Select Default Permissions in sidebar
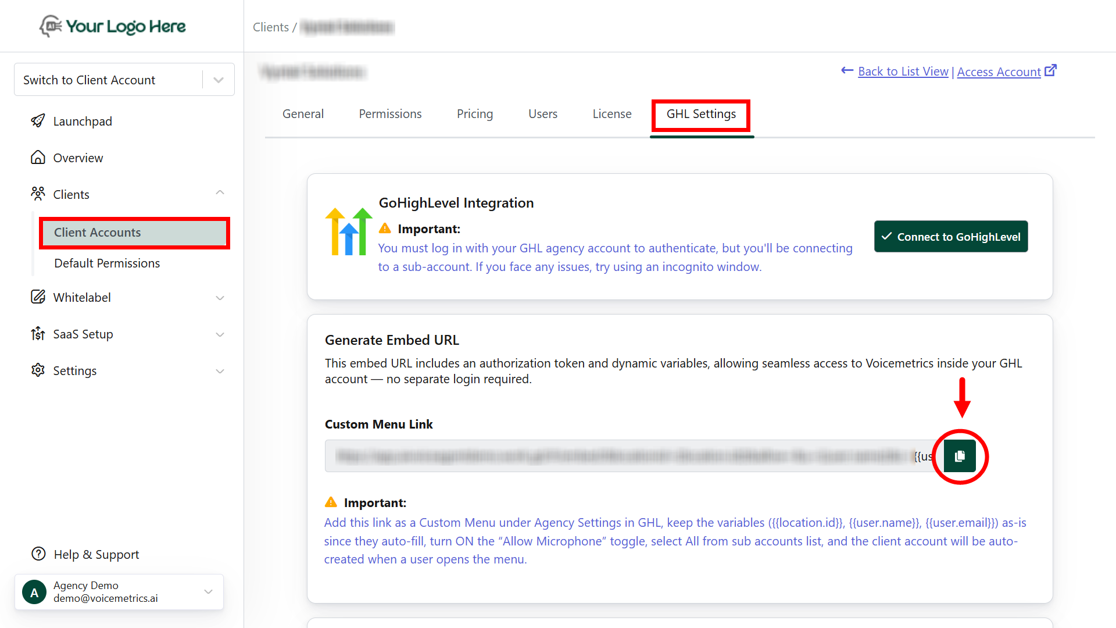 pos(107,263)
